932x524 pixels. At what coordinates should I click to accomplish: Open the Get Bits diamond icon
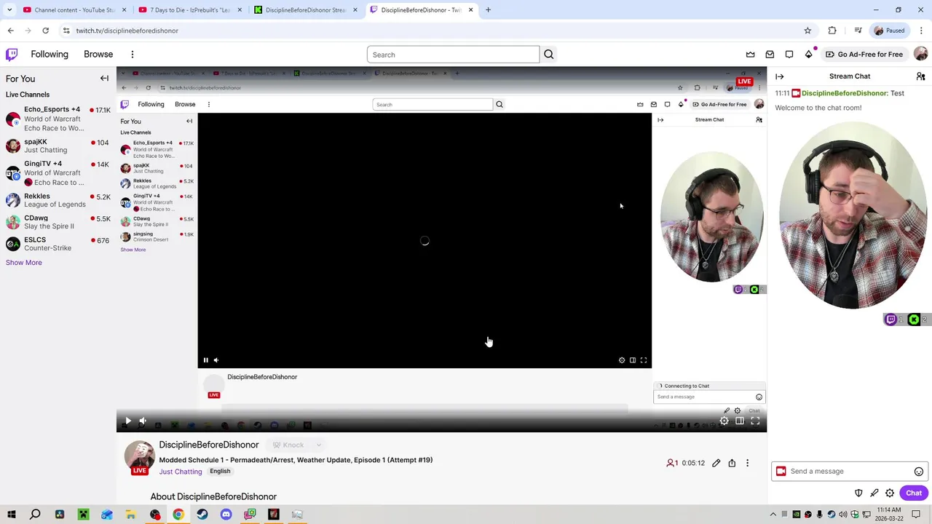808,55
